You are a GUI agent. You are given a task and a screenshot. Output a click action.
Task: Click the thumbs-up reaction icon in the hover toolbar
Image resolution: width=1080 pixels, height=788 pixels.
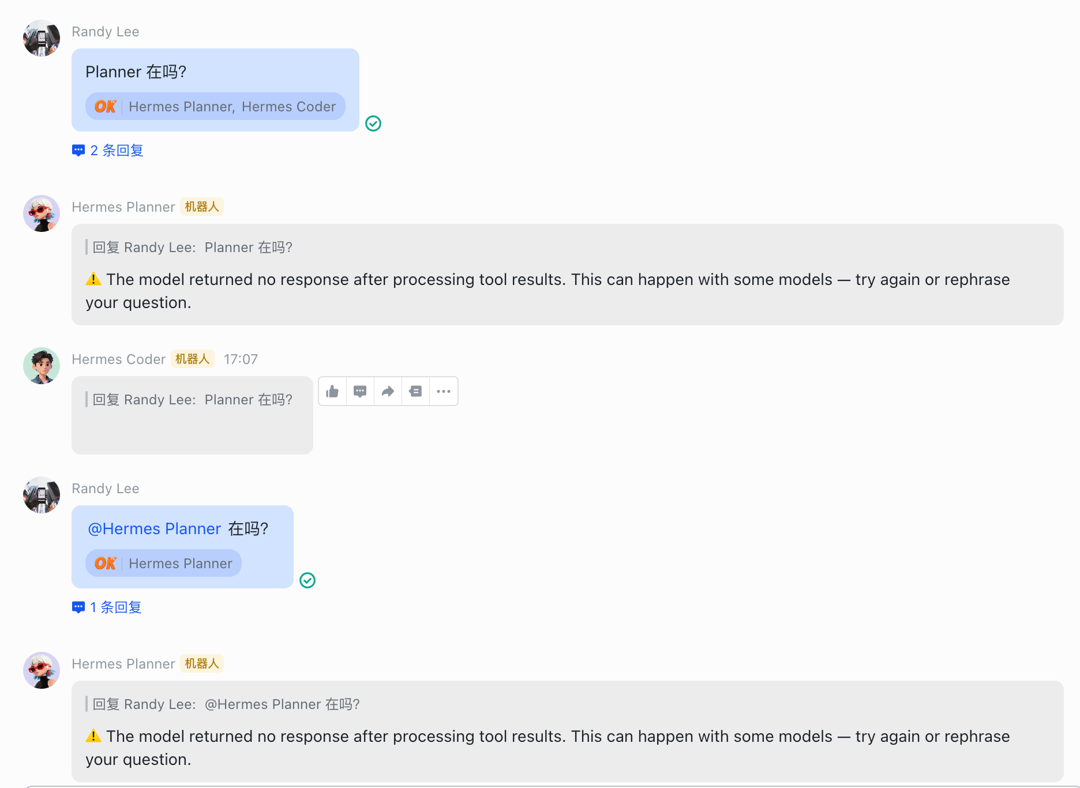pyautogui.click(x=332, y=392)
